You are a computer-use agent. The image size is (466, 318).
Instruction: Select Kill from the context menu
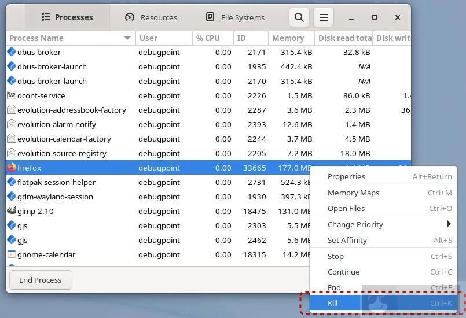[332, 303]
